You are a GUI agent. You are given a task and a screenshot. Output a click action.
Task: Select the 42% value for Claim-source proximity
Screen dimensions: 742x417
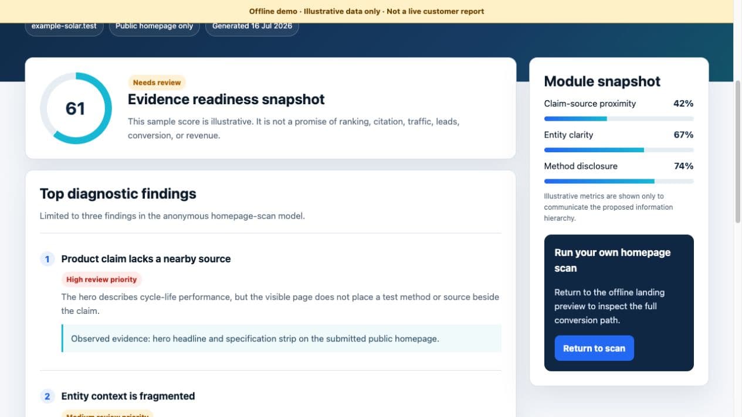pyautogui.click(x=683, y=104)
